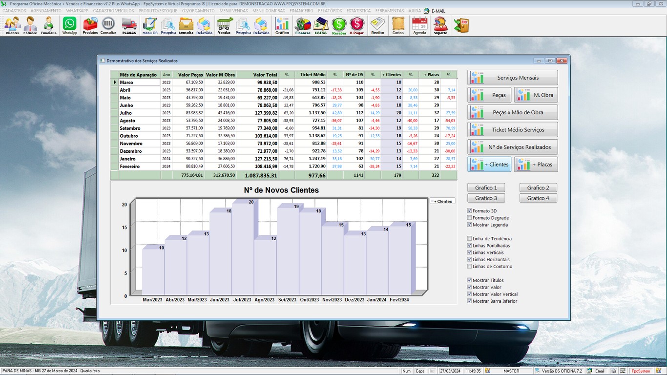Toggle the Mostrar Legenda checkbox
This screenshot has width=667, height=375.
[470, 225]
